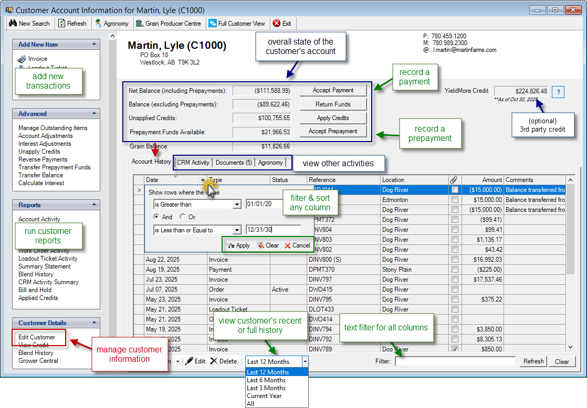Toggle attachment checkbox in the DINV800 (S) row
The height and width of the screenshot is (408, 587).
pyautogui.click(x=455, y=260)
